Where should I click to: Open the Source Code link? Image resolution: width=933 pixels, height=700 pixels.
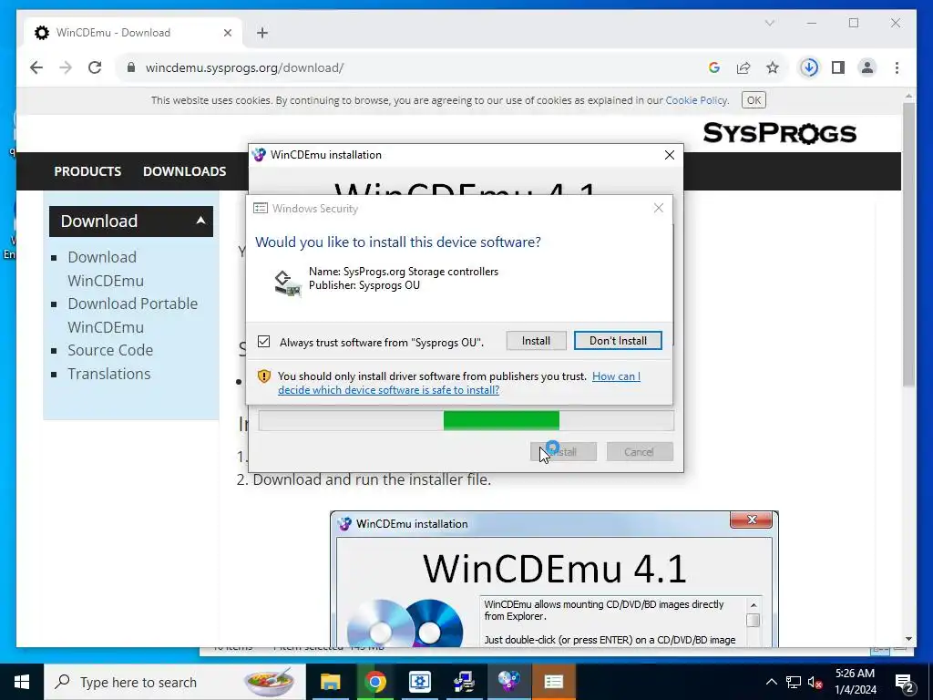[110, 350]
